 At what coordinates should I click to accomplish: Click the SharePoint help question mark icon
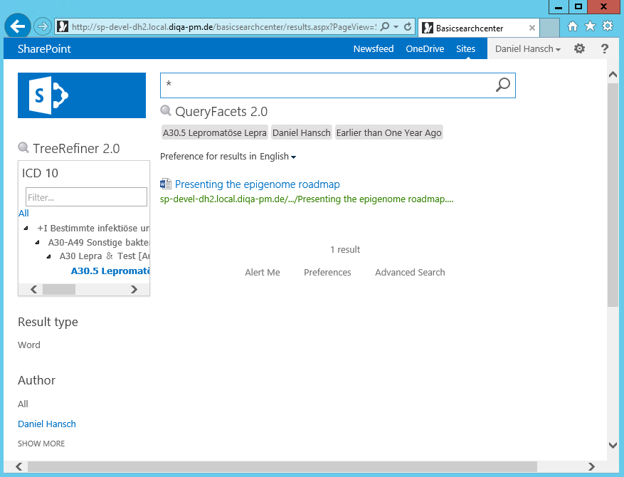coord(605,49)
